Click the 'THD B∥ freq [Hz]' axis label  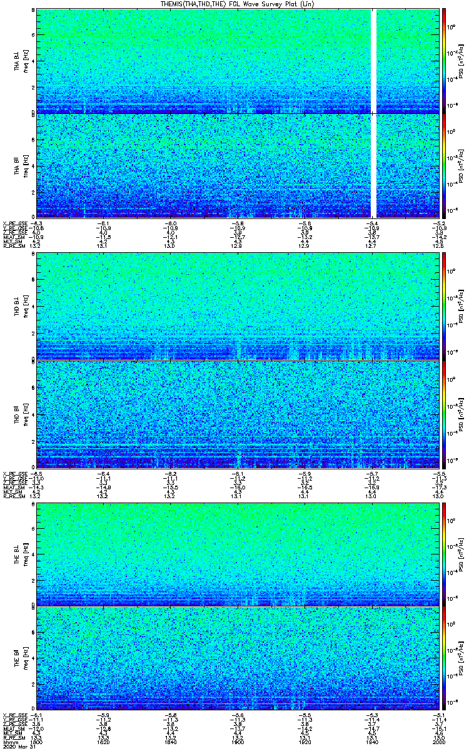(21, 414)
